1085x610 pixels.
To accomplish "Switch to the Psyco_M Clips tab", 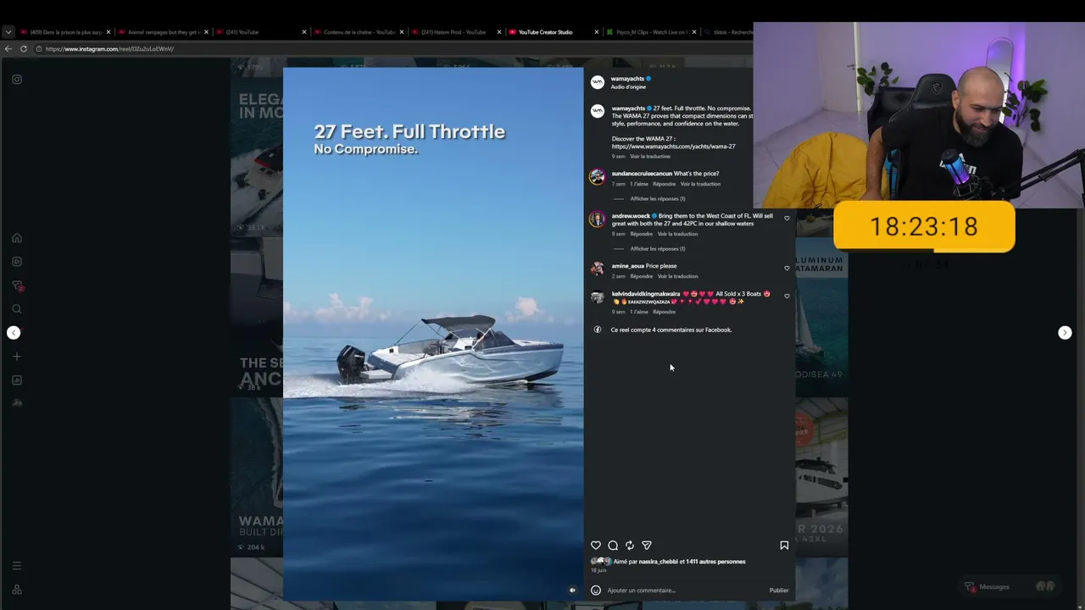I will 652,32.
